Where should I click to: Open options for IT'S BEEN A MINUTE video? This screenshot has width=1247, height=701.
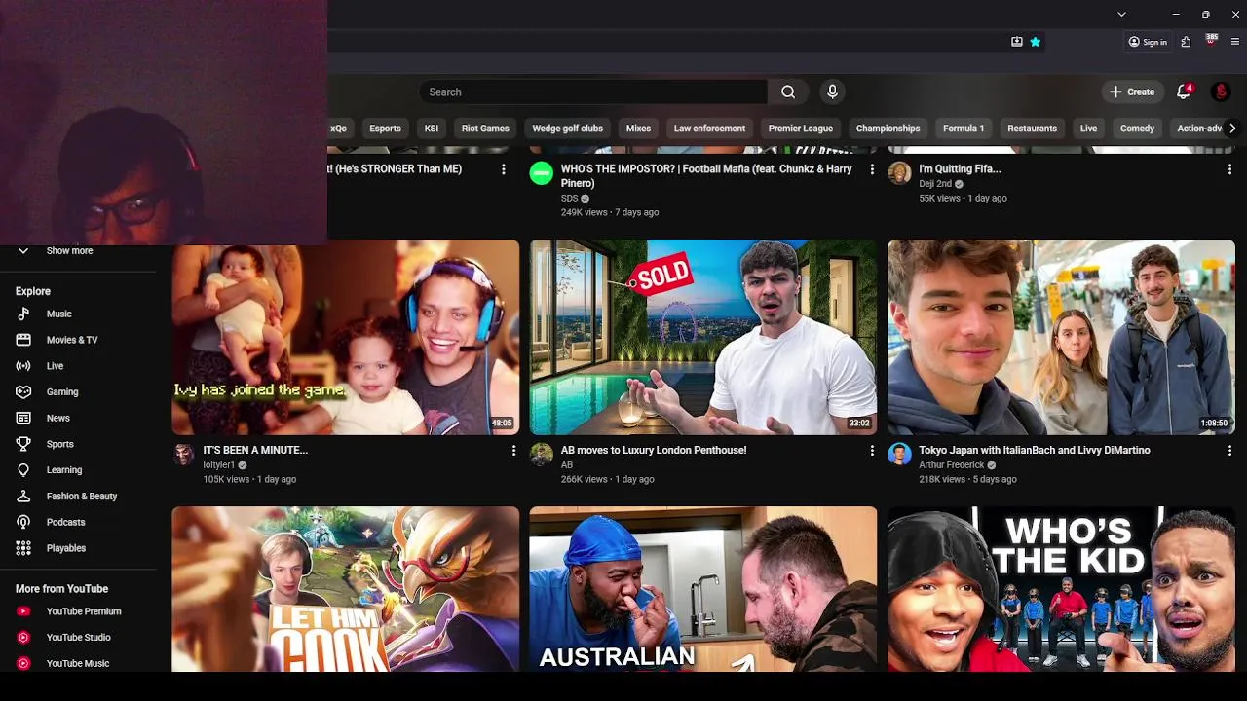click(x=513, y=451)
